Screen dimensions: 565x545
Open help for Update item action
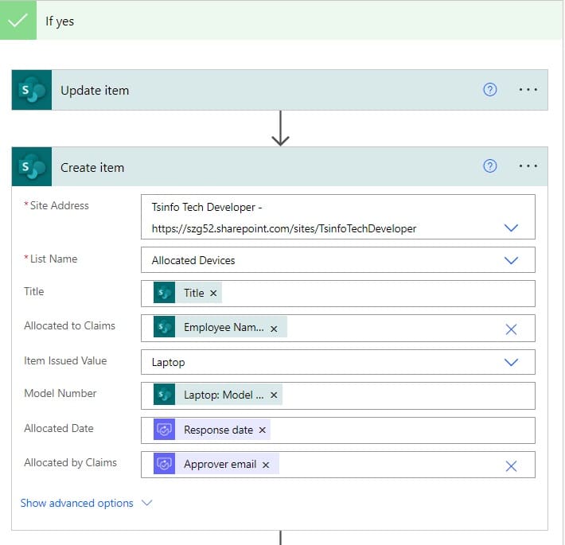tap(489, 89)
